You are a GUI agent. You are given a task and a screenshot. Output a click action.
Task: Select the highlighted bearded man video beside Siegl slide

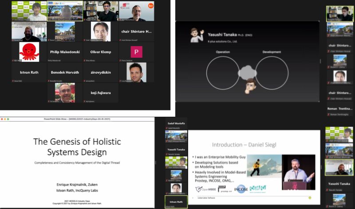pyautogui.click(x=339, y=168)
